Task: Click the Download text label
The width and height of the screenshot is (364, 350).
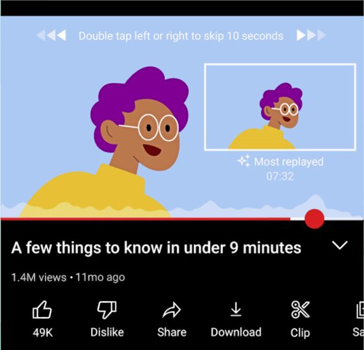Action: (x=236, y=332)
